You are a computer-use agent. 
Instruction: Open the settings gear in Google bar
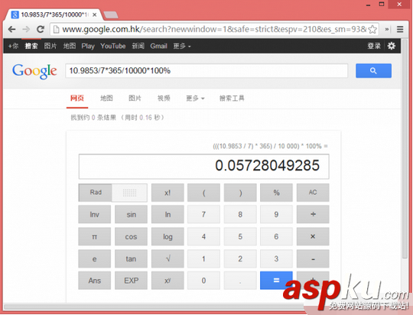point(392,46)
